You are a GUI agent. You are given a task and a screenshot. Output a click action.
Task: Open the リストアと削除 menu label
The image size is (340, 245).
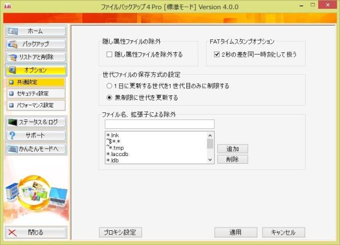click(36, 57)
